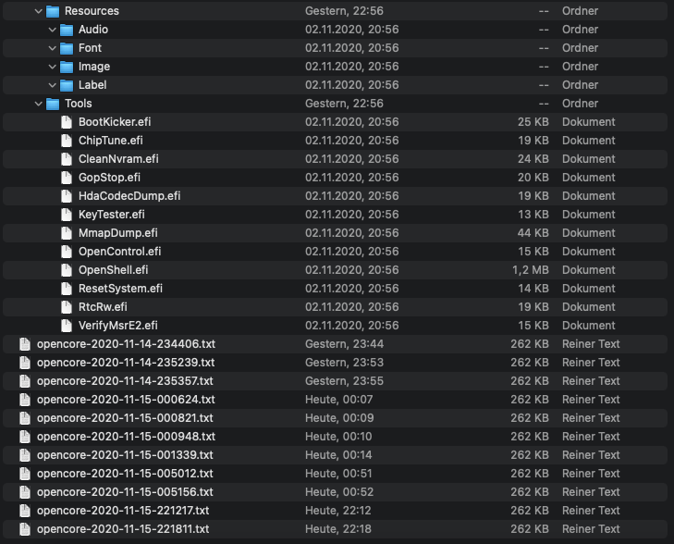Select file name opencore-2020-11-15-001339.txt
The width and height of the screenshot is (674, 544).
(125, 455)
